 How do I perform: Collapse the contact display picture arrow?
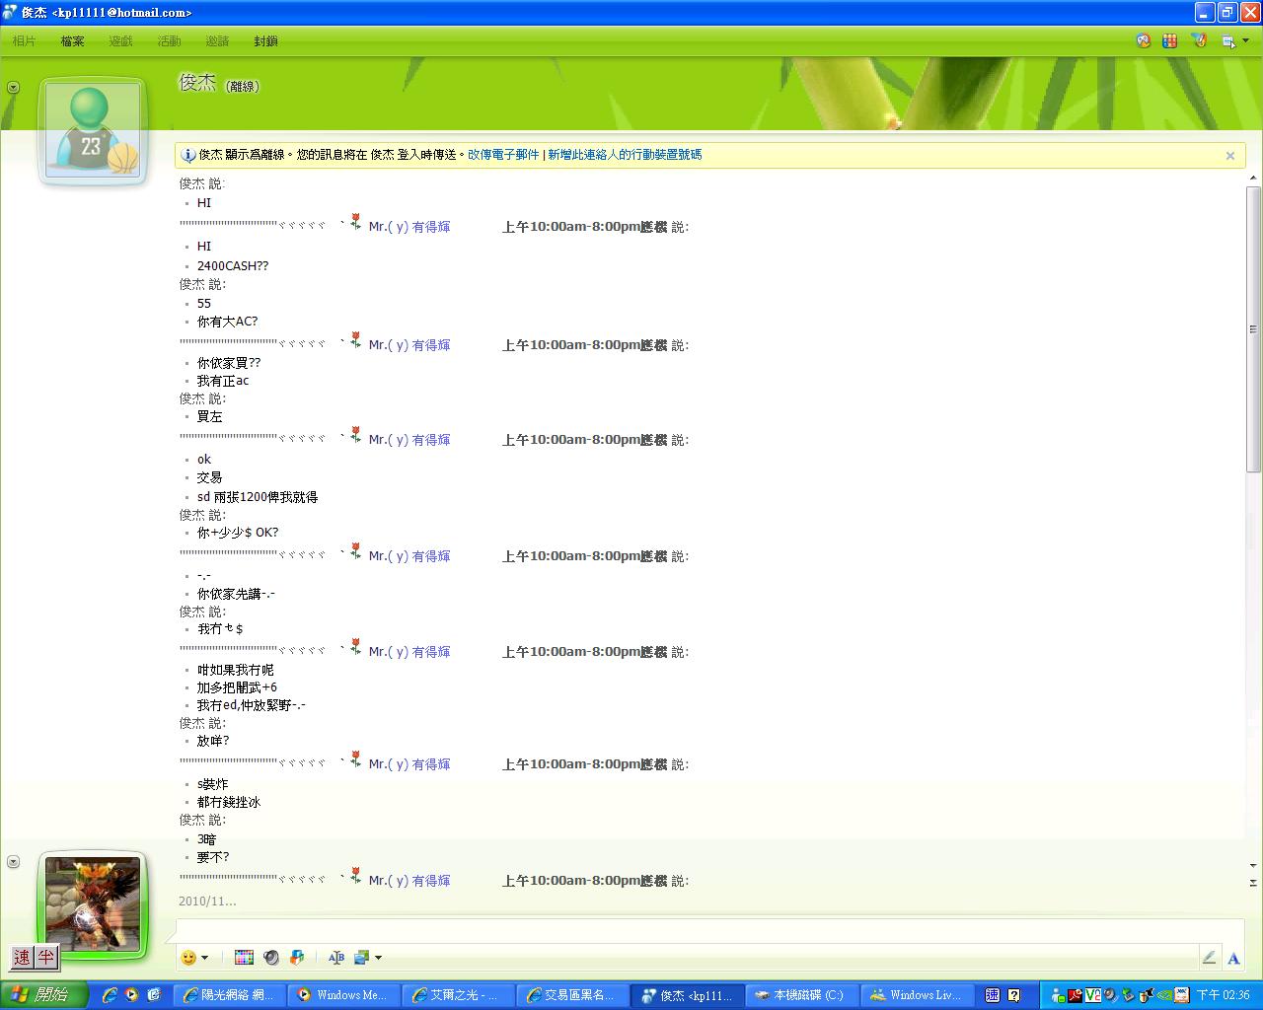[13, 87]
